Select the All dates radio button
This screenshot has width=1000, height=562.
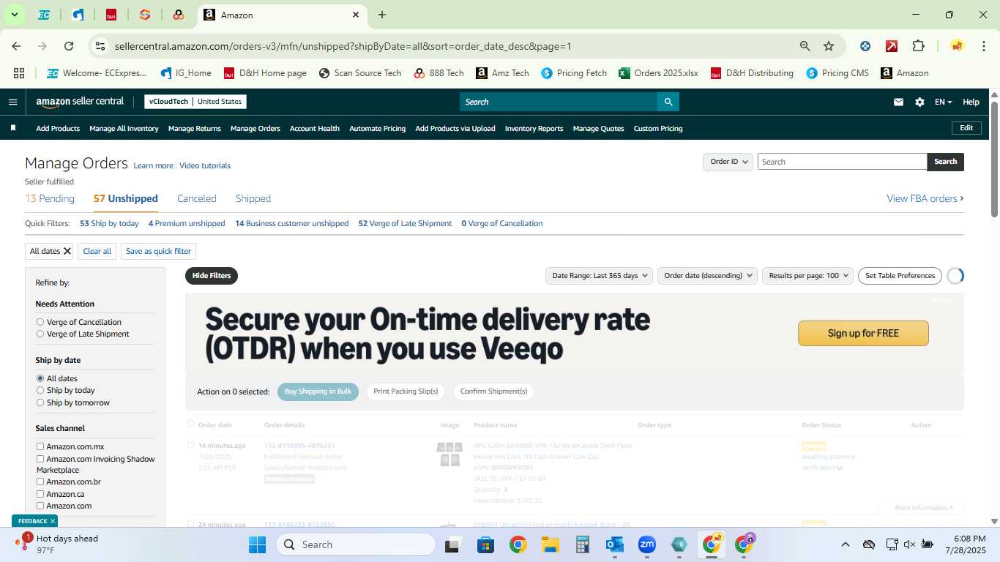click(x=40, y=378)
